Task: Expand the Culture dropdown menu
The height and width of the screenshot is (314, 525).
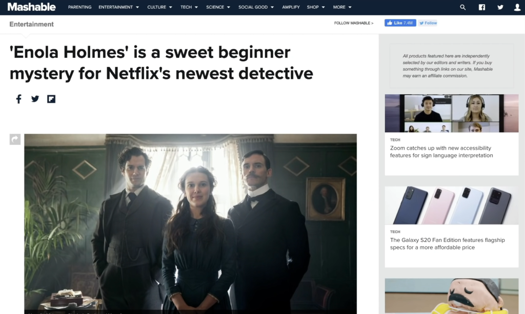Action: 160,7
